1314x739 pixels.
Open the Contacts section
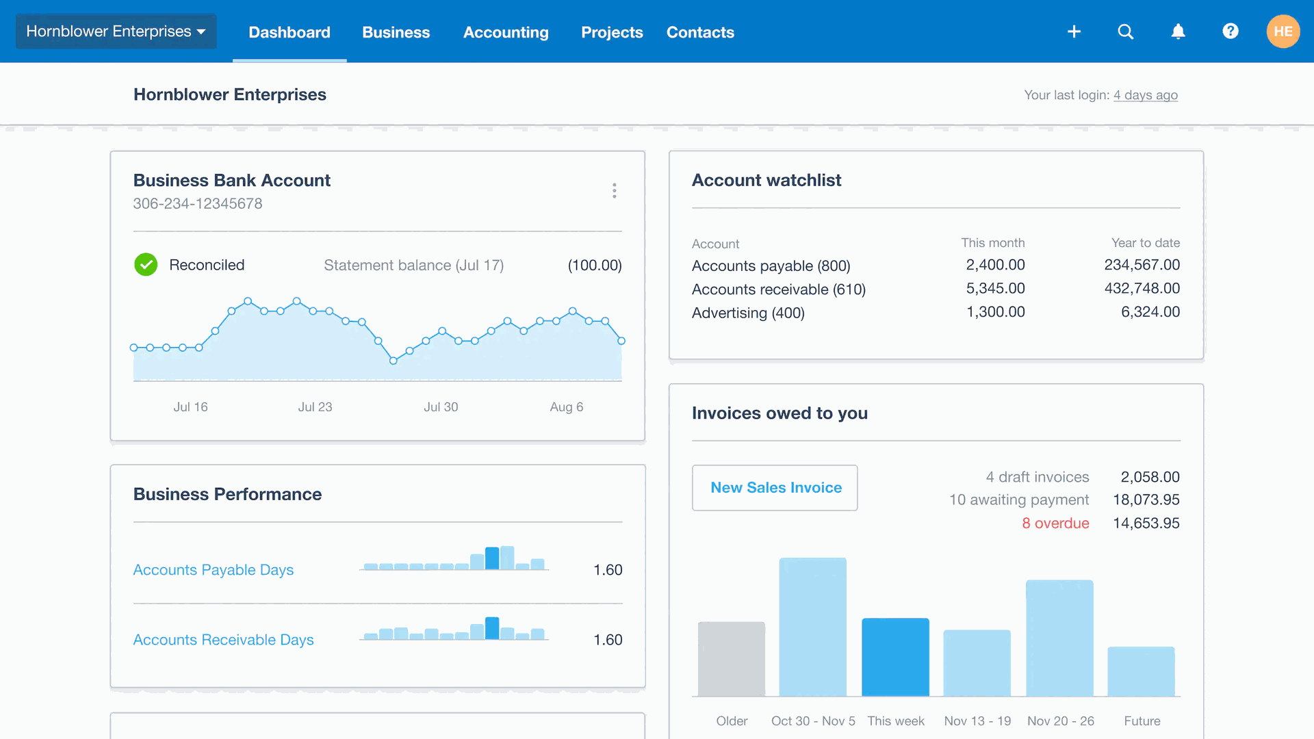(x=699, y=32)
